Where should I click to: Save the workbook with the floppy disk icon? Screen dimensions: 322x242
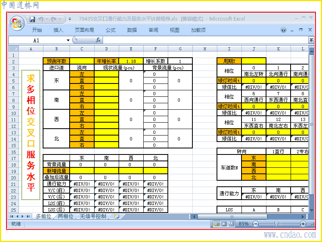coord(32,19)
